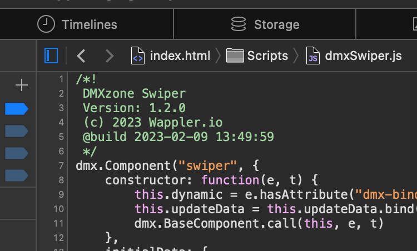The height and width of the screenshot is (251, 417).
Task: Click line number 11 in the gutter
Action: click(x=58, y=223)
